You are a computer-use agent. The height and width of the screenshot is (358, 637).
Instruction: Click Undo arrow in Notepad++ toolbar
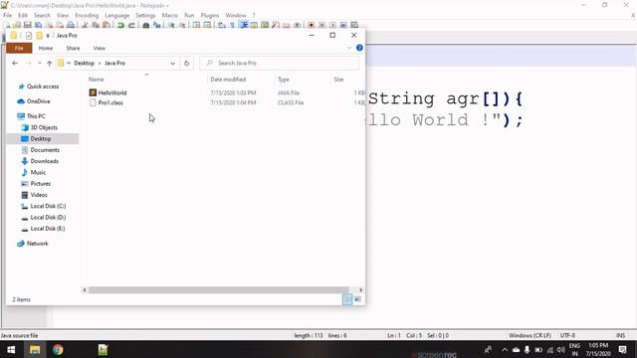120,25
